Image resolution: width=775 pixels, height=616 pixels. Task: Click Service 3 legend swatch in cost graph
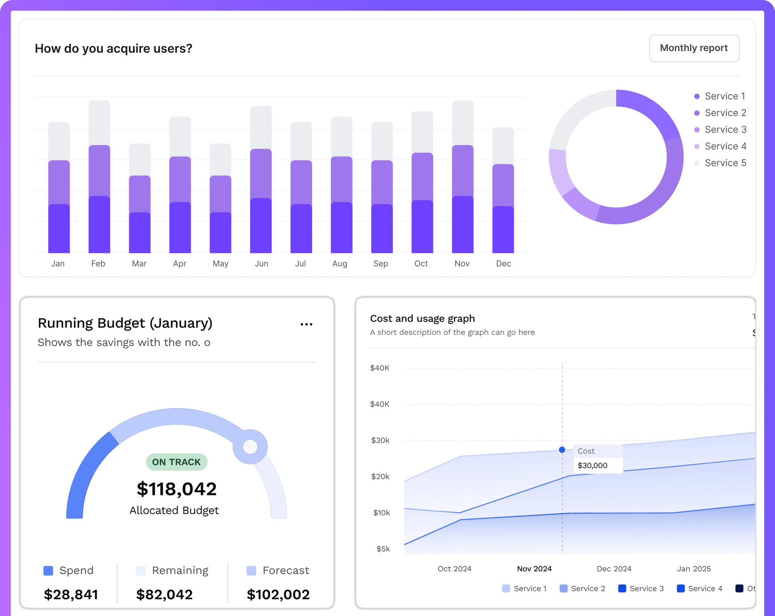pos(622,589)
